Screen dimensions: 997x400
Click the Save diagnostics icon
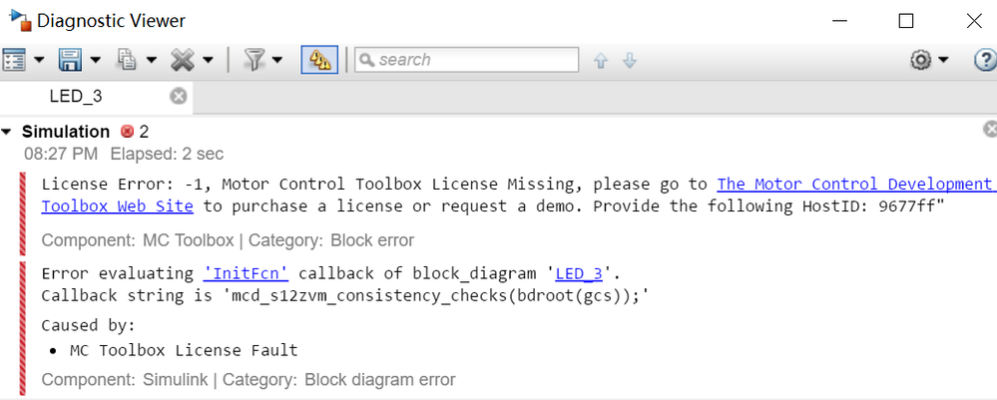point(70,60)
